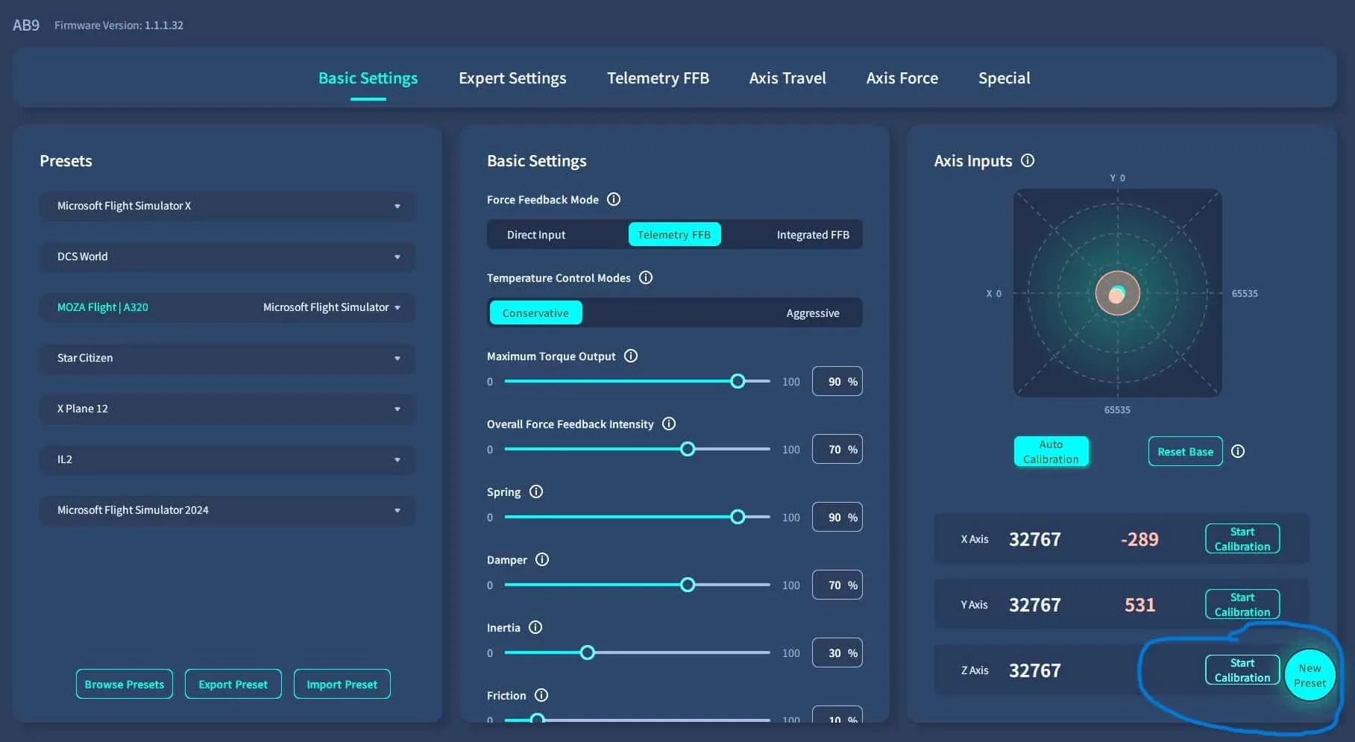Click the round New Preset button

[1310, 675]
